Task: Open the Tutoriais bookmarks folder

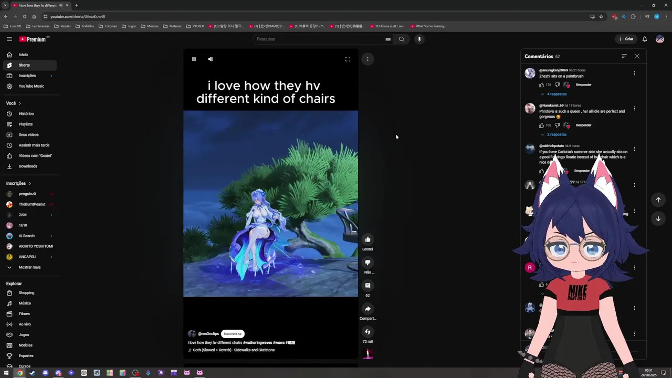Action: (x=108, y=26)
